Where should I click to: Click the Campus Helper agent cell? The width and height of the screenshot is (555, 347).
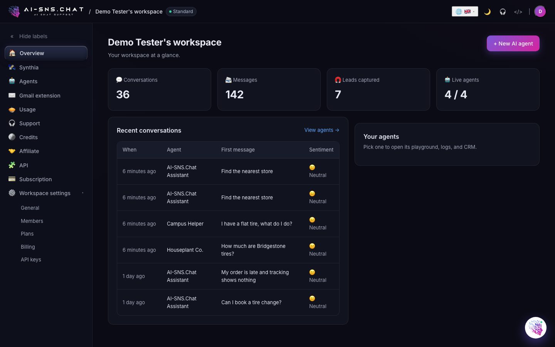185,224
